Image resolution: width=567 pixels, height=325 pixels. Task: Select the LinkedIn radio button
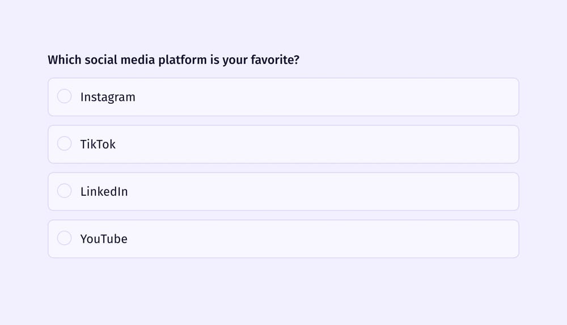coord(65,191)
